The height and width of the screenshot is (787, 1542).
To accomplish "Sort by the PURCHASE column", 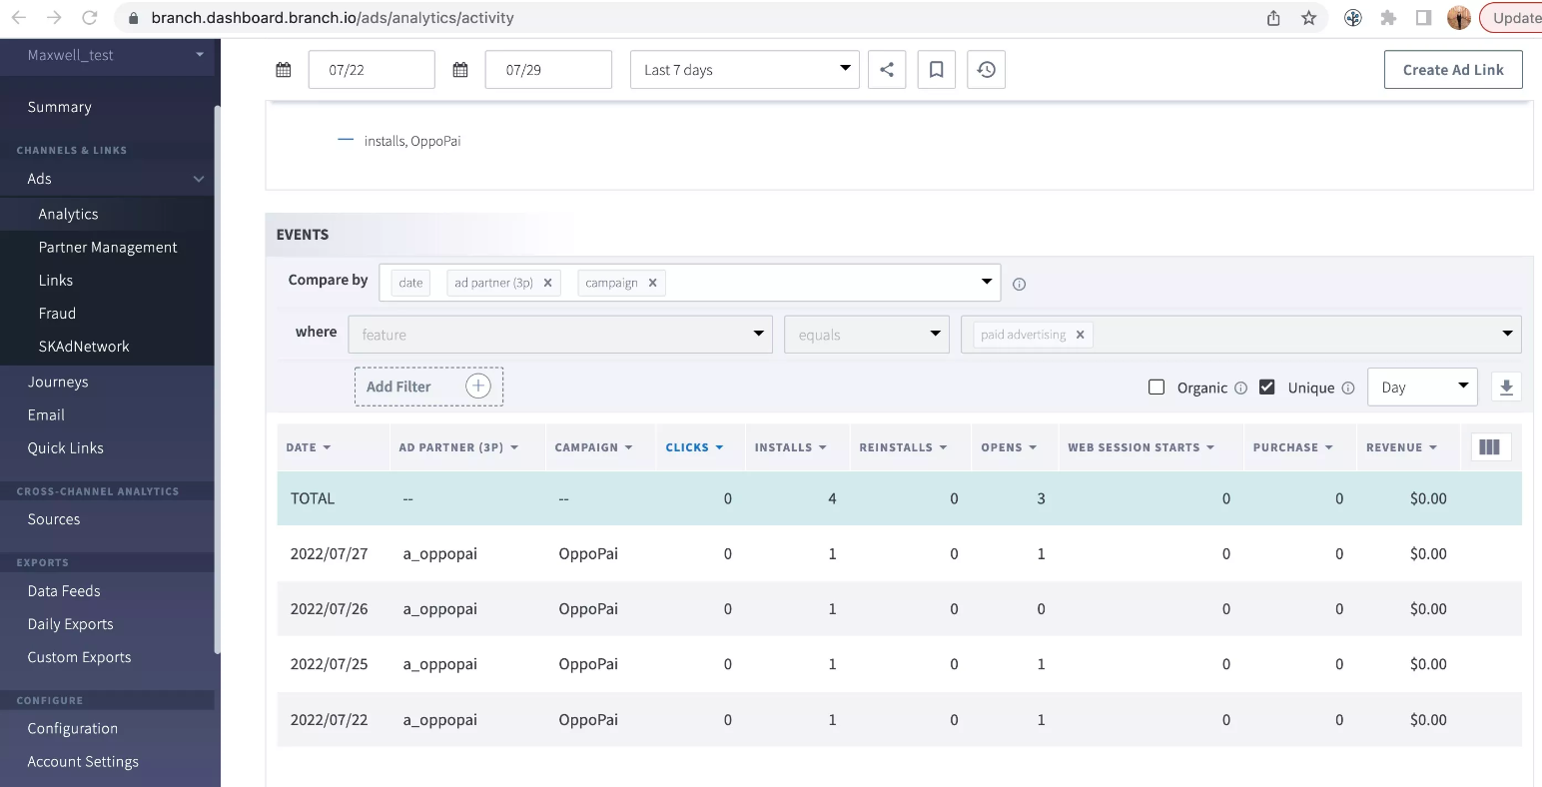I will click(x=1293, y=447).
